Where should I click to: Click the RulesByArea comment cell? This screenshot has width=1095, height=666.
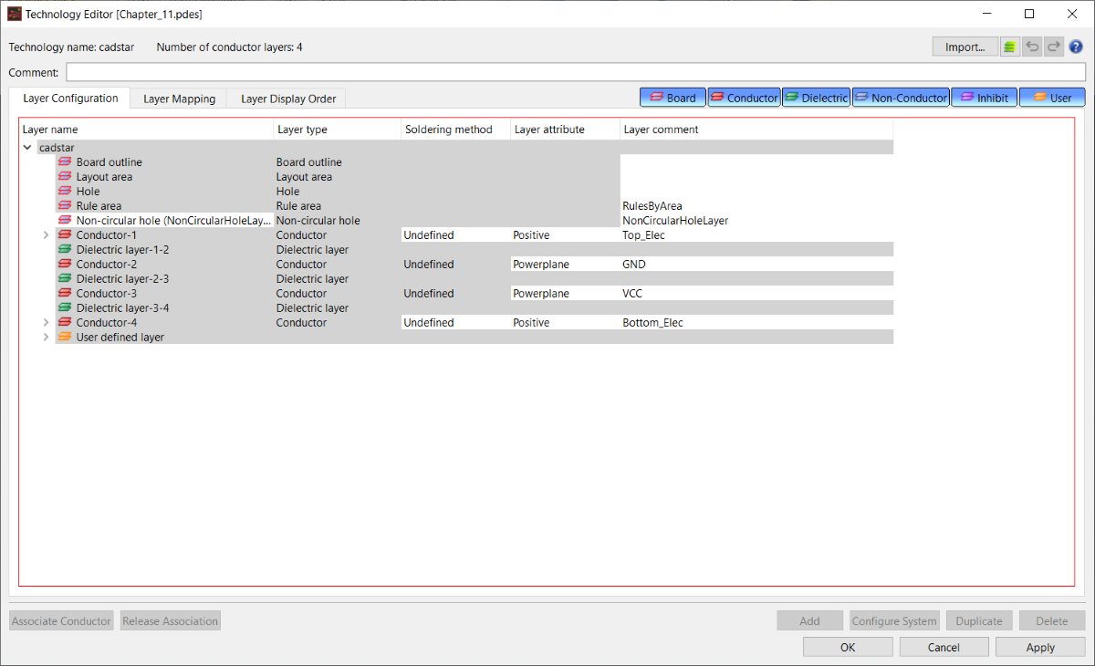pyautogui.click(x=756, y=206)
